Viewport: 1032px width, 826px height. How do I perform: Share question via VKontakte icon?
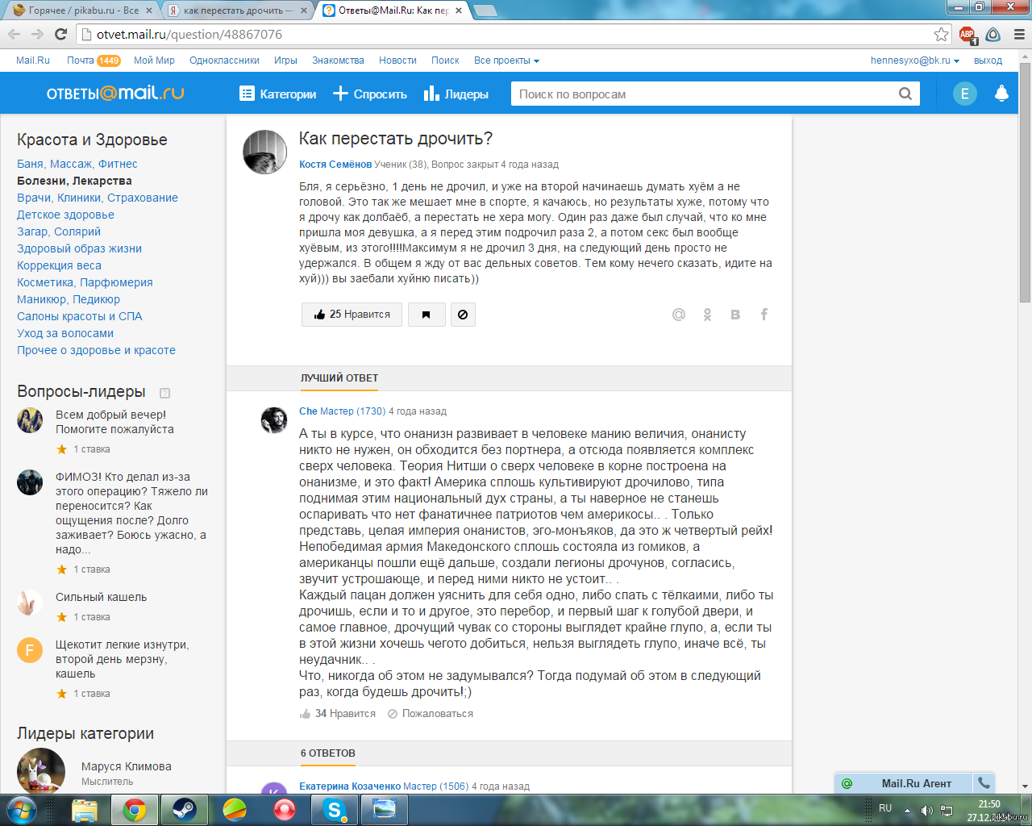735,315
